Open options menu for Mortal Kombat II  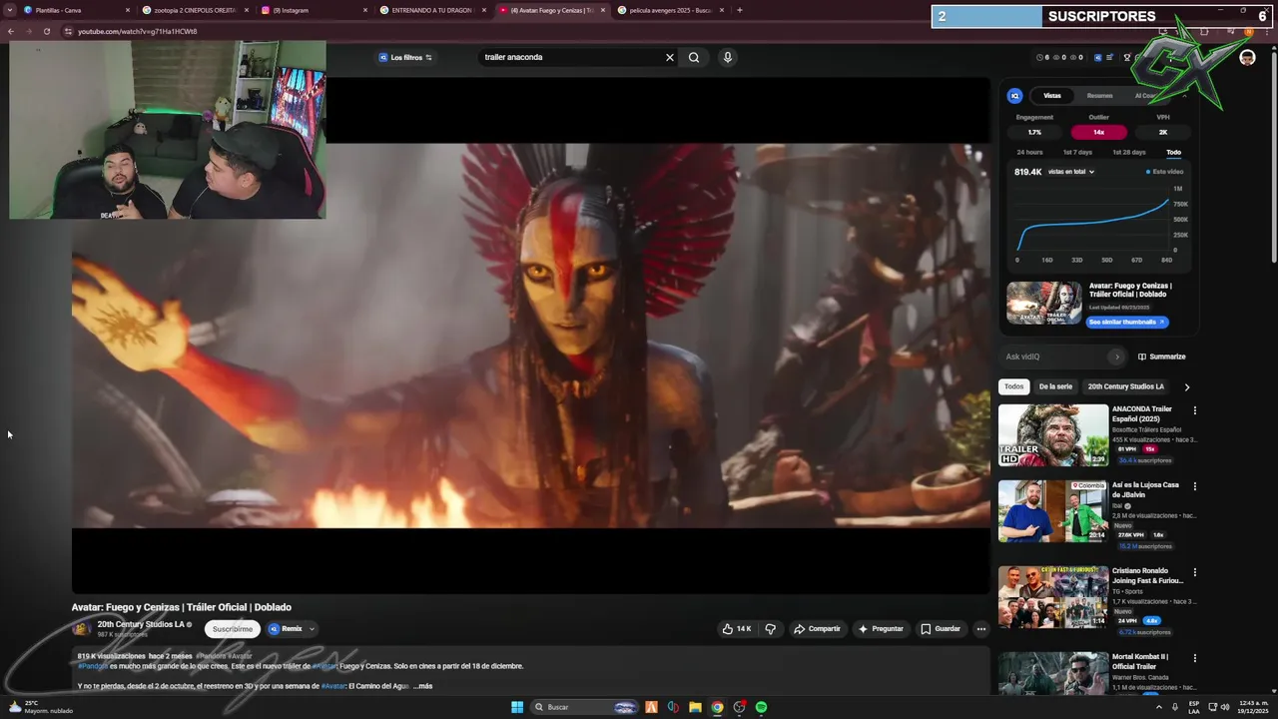pyautogui.click(x=1194, y=658)
